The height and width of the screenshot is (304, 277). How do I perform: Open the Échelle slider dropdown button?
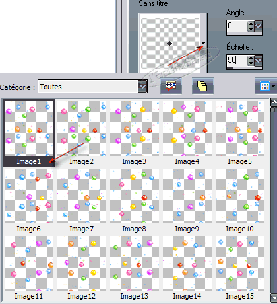pyautogui.click(x=259, y=61)
